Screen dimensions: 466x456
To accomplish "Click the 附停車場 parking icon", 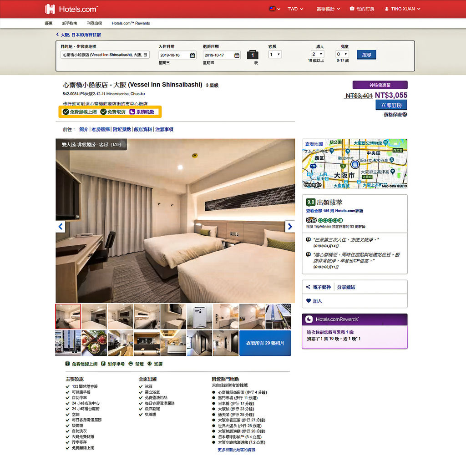I will click(x=103, y=364).
